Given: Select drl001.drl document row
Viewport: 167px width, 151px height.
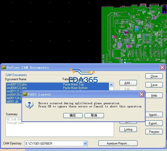Looking at the screenshot, I should (x=14, y=101).
